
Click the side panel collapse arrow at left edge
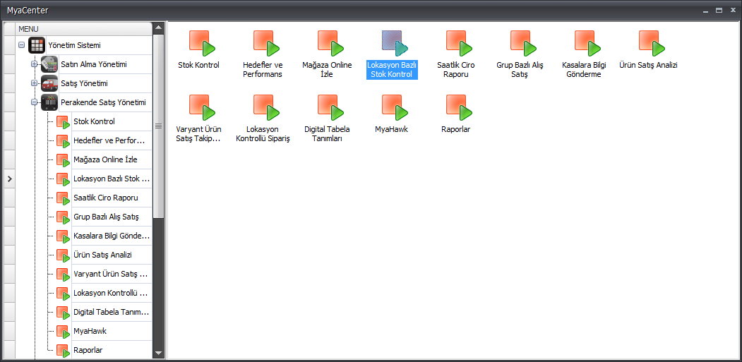point(9,179)
